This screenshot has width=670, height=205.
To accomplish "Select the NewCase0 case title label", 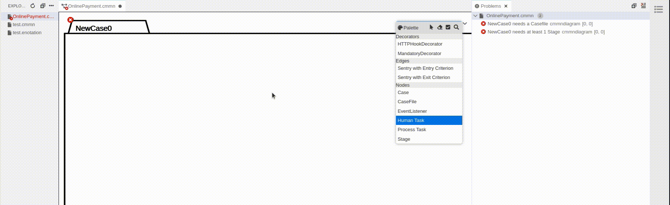I will [x=94, y=28].
